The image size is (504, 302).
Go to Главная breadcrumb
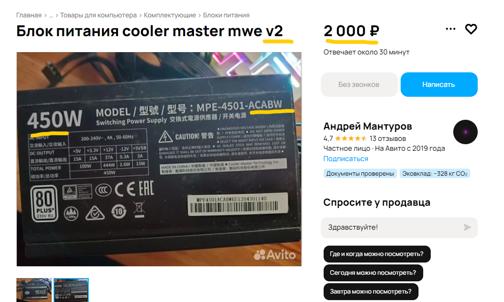(x=29, y=15)
